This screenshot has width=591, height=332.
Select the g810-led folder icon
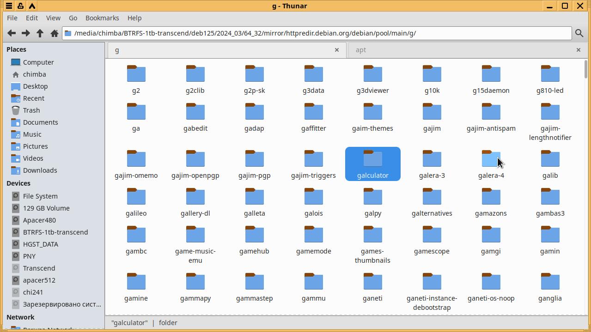[550, 74]
